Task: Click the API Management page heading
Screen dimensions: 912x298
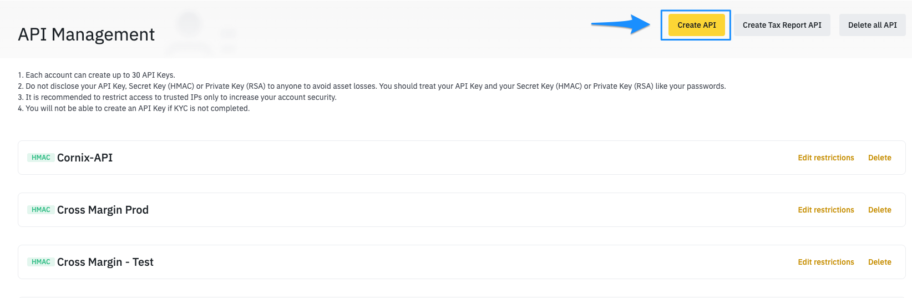Action: click(x=87, y=34)
